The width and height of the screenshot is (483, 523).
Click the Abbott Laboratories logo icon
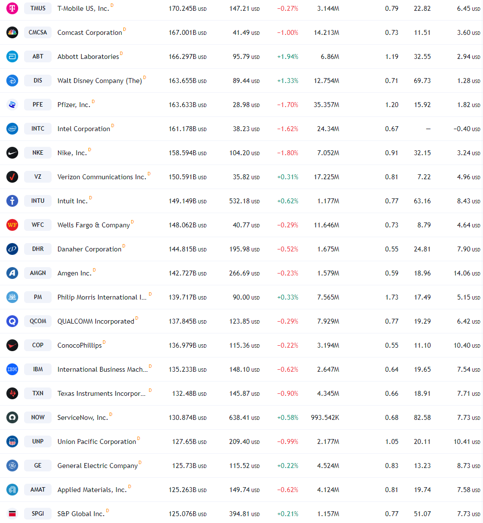12,56
